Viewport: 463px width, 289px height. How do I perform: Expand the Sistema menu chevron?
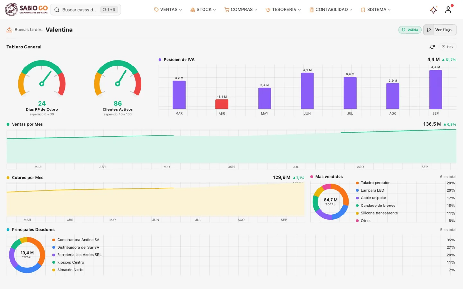(389, 10)
